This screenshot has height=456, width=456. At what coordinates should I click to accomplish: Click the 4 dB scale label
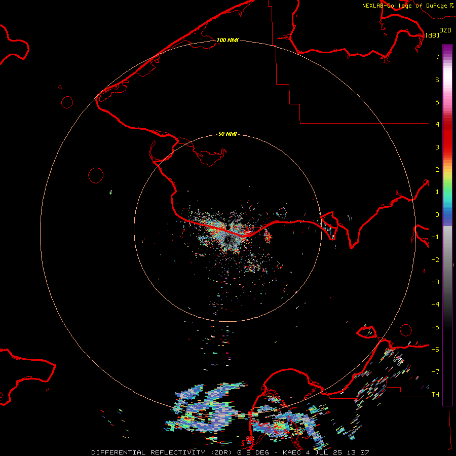tap(437, 124)
